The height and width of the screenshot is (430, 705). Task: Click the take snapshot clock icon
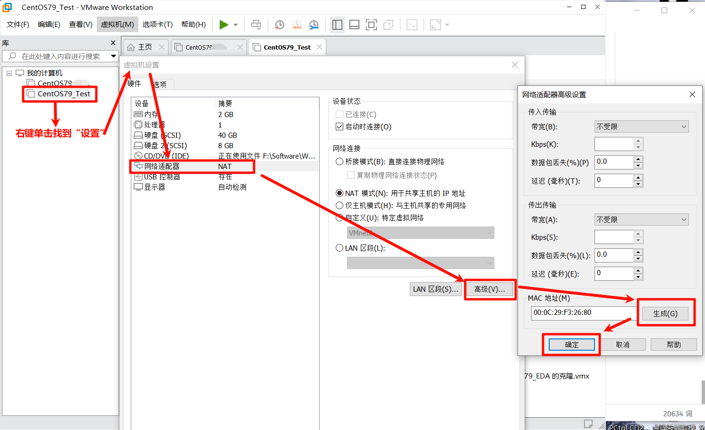[x=280, y=25]
